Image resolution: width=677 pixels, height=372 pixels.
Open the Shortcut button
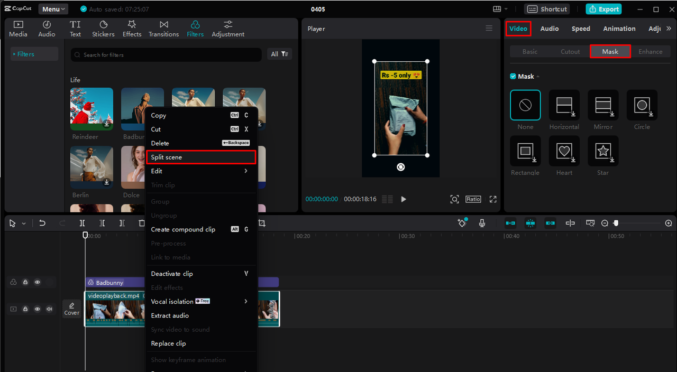[548, 9]
